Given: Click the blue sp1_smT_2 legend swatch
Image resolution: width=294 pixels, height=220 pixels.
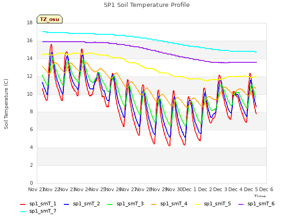Looking at the screenshot, I should 66,204.
